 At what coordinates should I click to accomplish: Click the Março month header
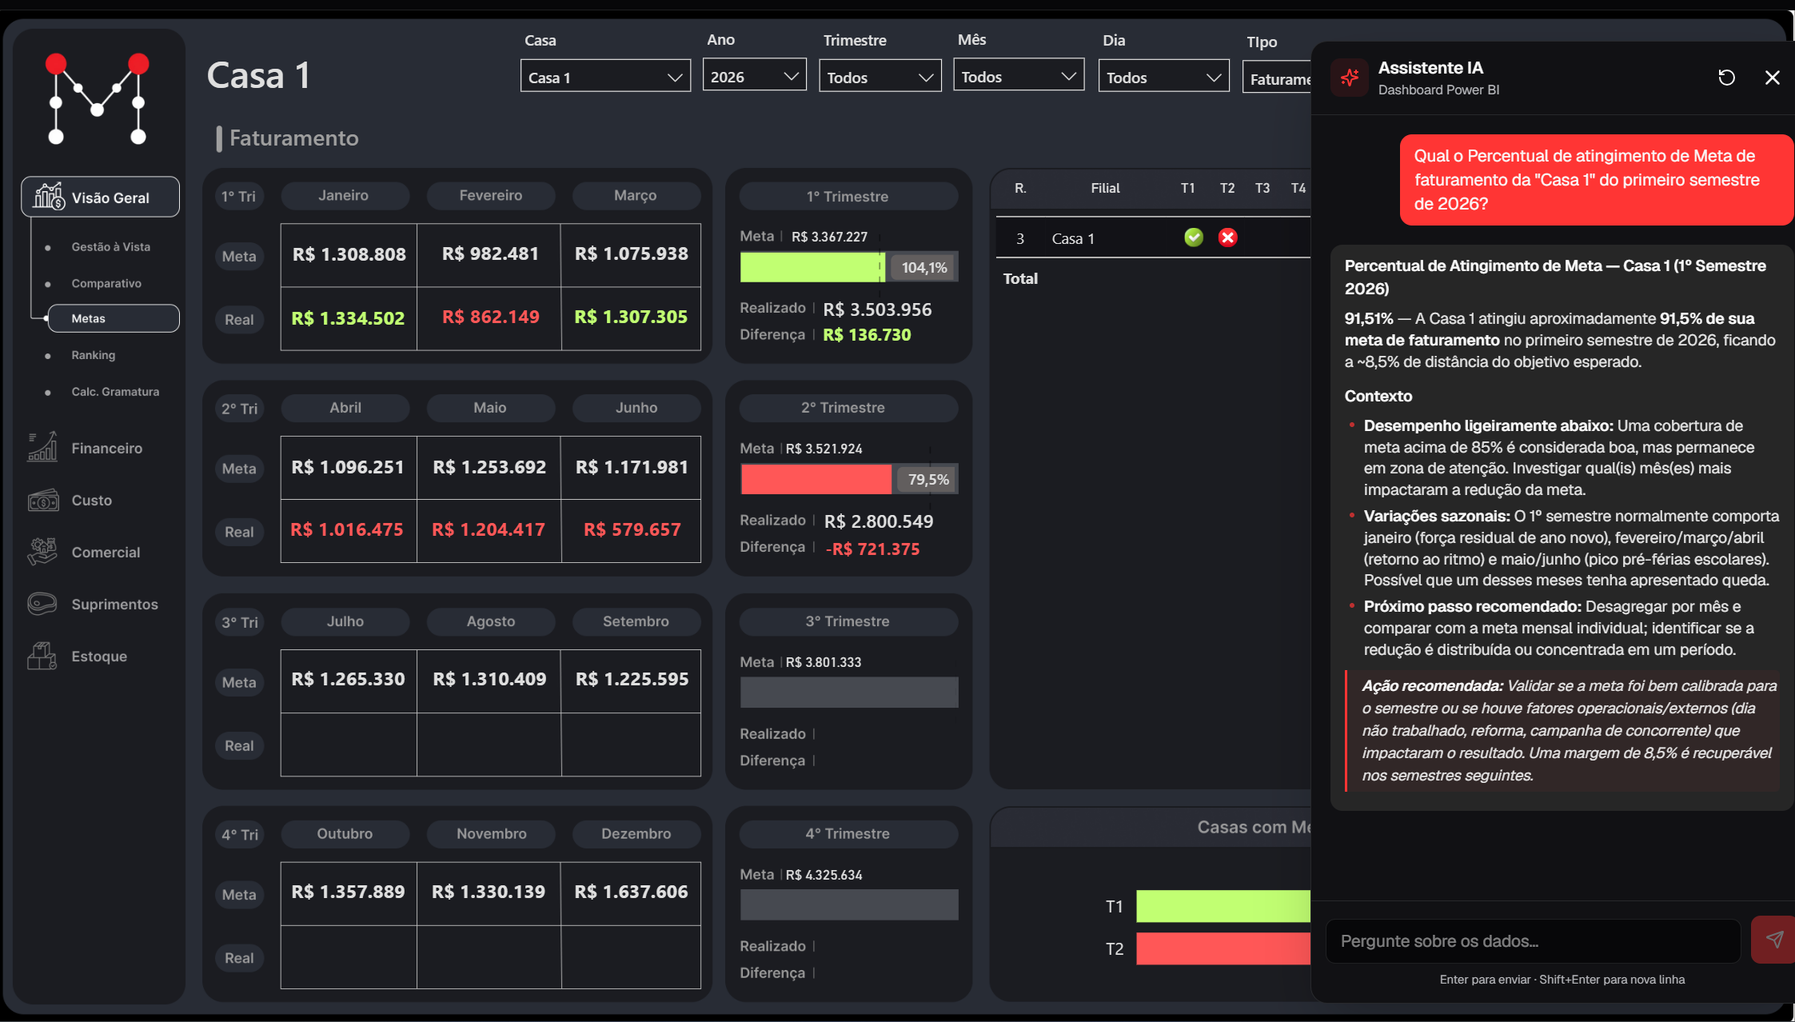[x=636, y=195]
